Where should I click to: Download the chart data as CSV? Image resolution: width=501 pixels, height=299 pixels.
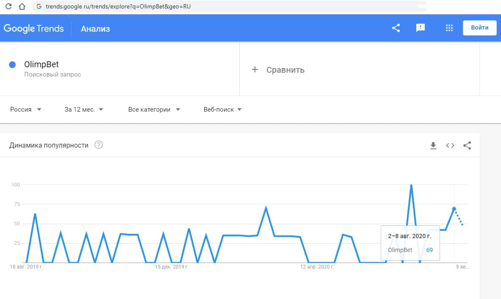433,145
